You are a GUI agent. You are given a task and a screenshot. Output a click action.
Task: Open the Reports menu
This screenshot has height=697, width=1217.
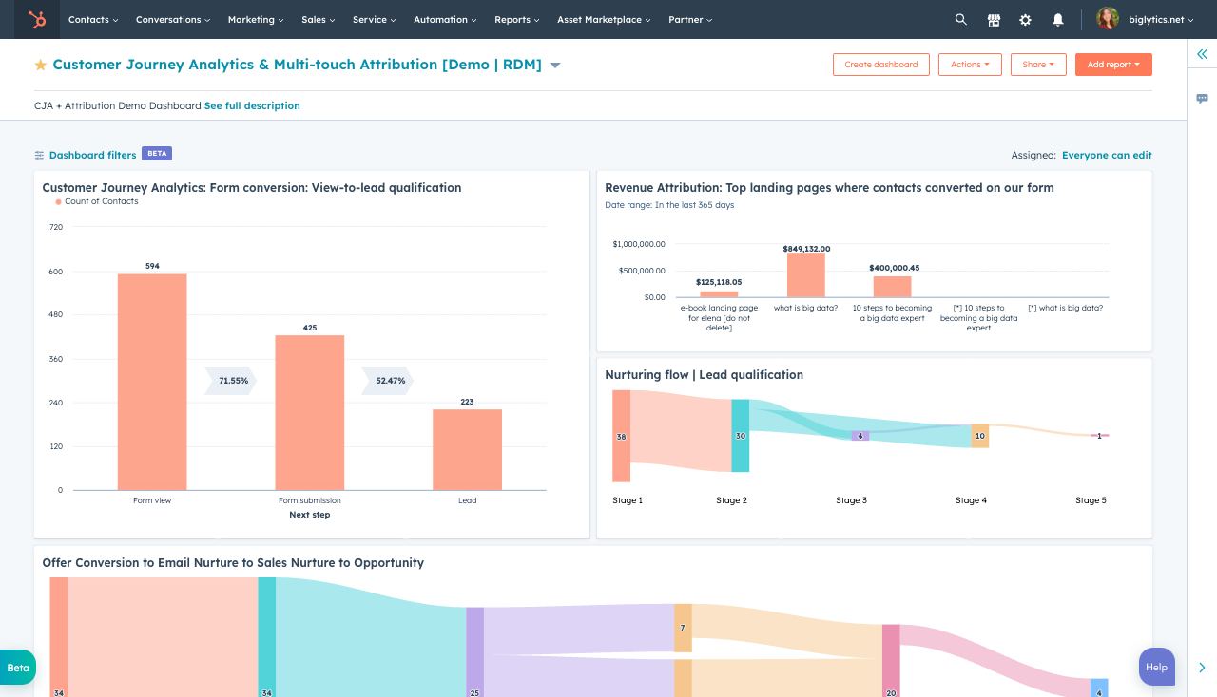coord(516,19)
